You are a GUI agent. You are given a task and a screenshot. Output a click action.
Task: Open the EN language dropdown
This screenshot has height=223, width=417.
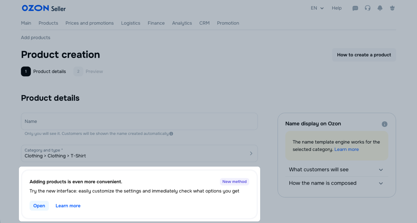tap(317, 8)
